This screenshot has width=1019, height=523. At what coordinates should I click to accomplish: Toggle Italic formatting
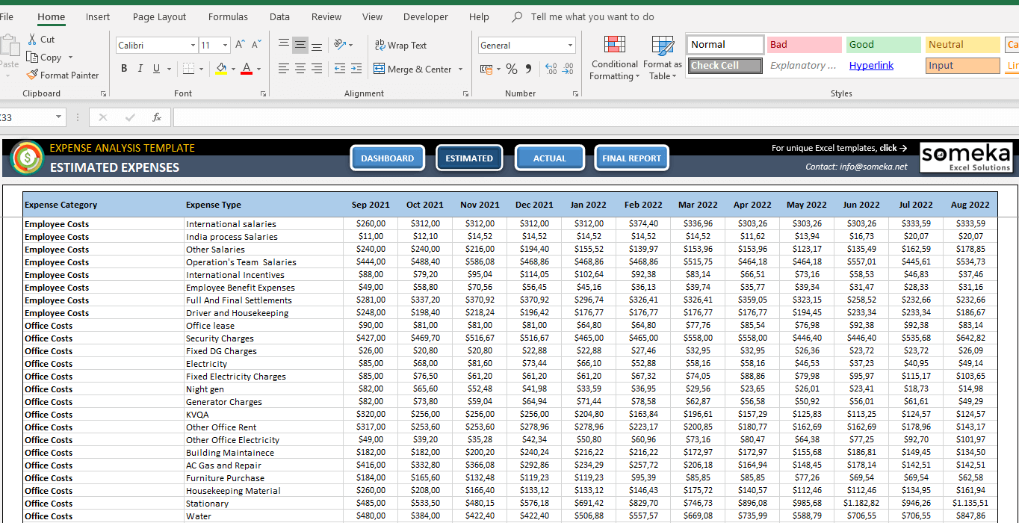[140, 69]
